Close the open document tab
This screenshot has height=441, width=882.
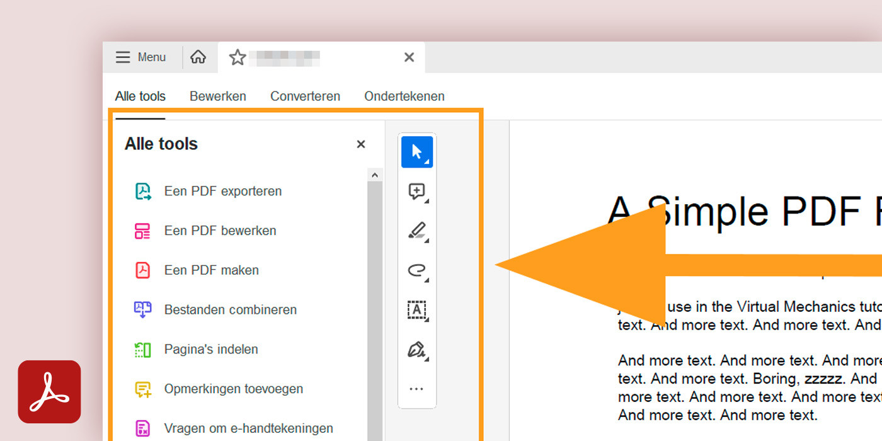(x=409, y=57)
